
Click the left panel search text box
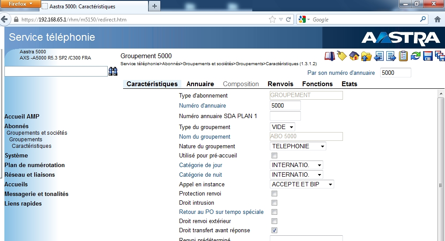click(x=56, y=71)
